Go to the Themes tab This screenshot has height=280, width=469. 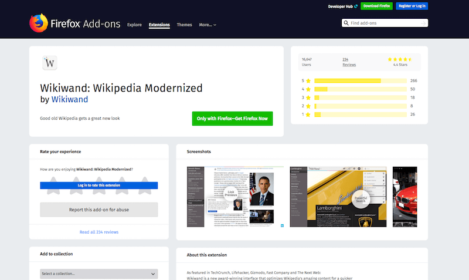point(184,25)
